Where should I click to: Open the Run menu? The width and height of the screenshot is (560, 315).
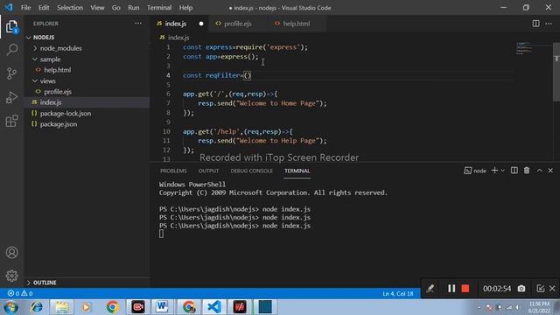coord(134,8)
